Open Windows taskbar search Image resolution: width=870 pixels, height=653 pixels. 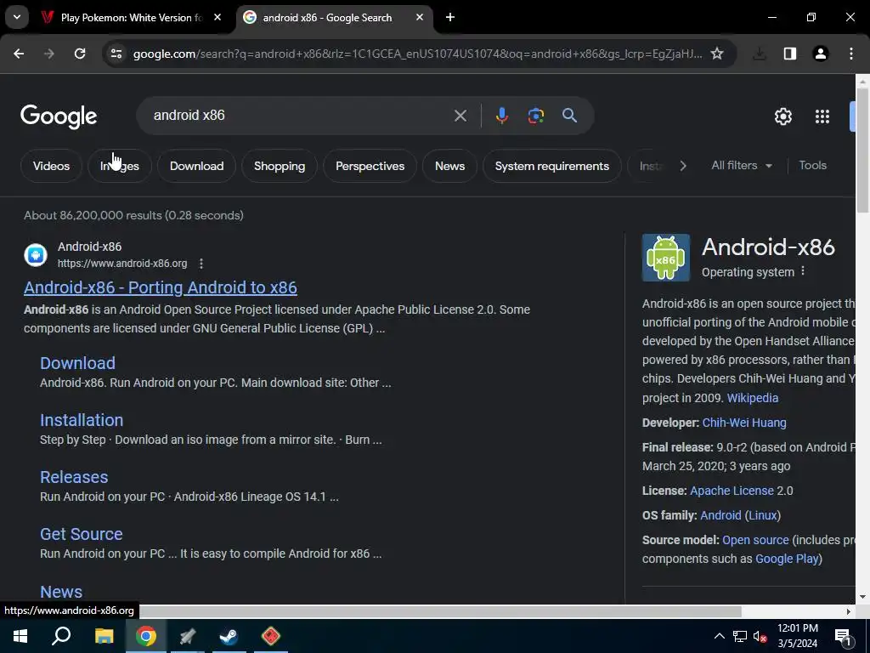click(61, 636)
